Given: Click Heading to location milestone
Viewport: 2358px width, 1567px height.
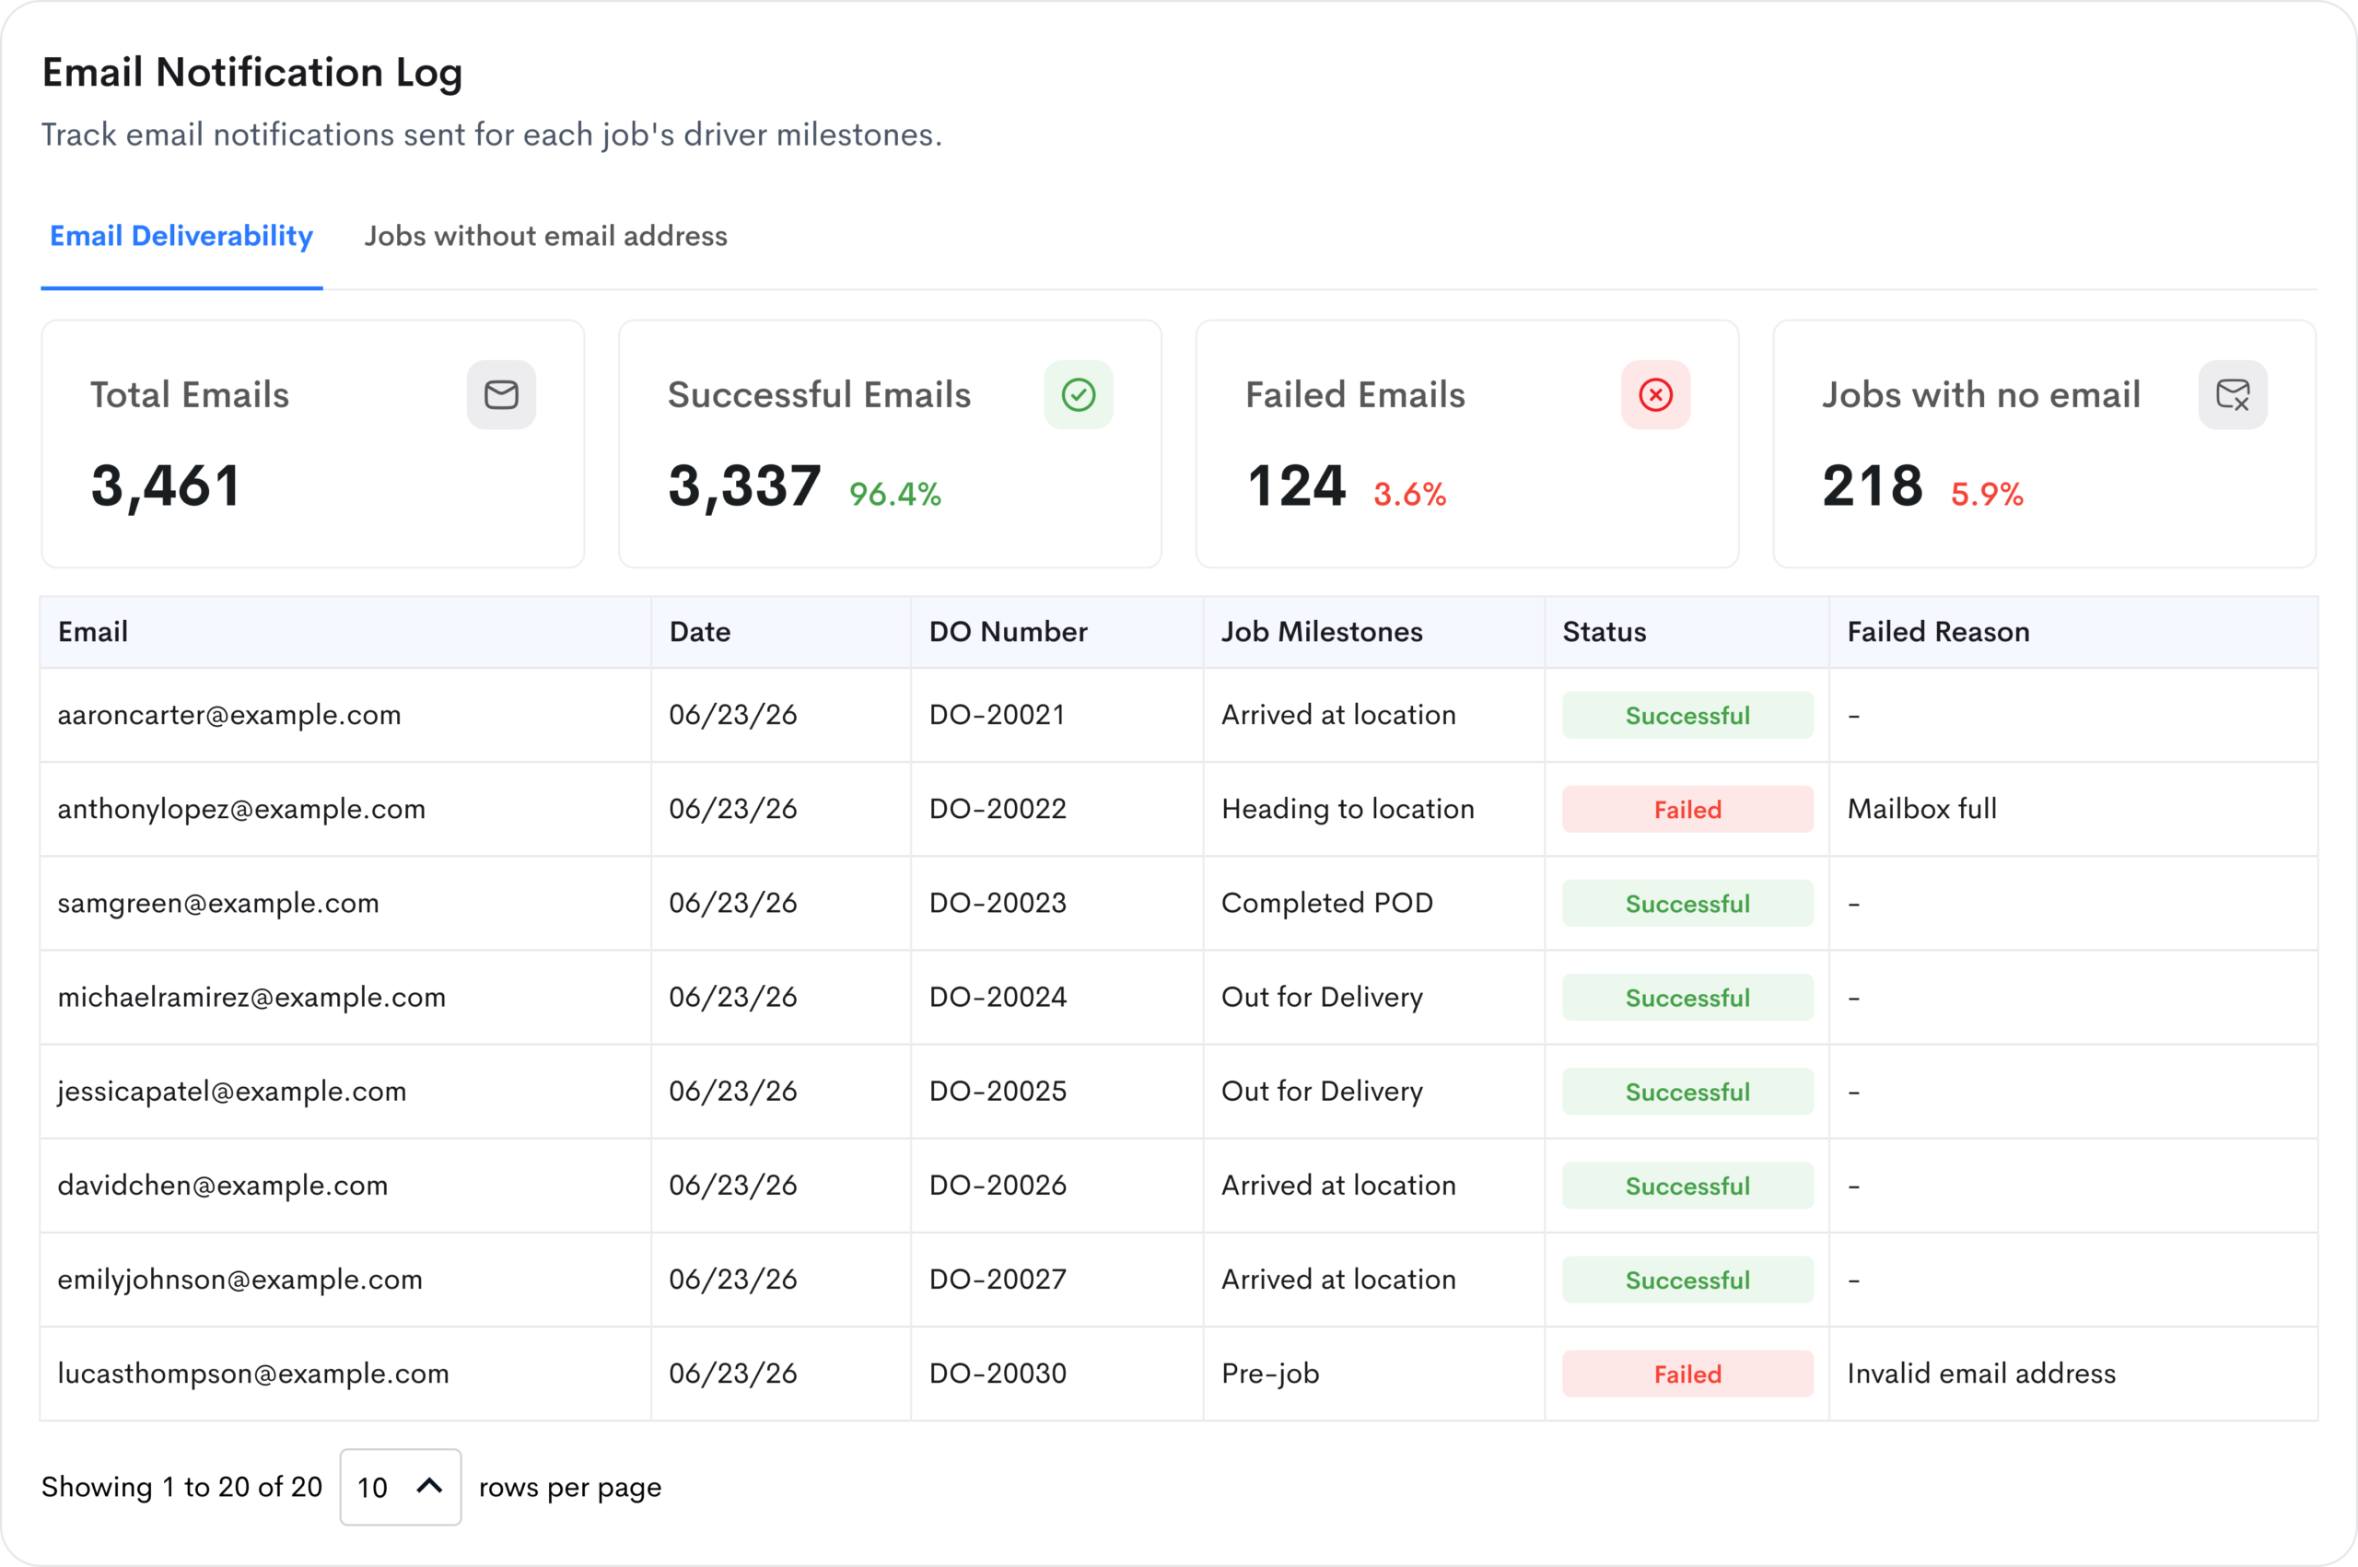Looking at the screenshot, I should 1348,810.
